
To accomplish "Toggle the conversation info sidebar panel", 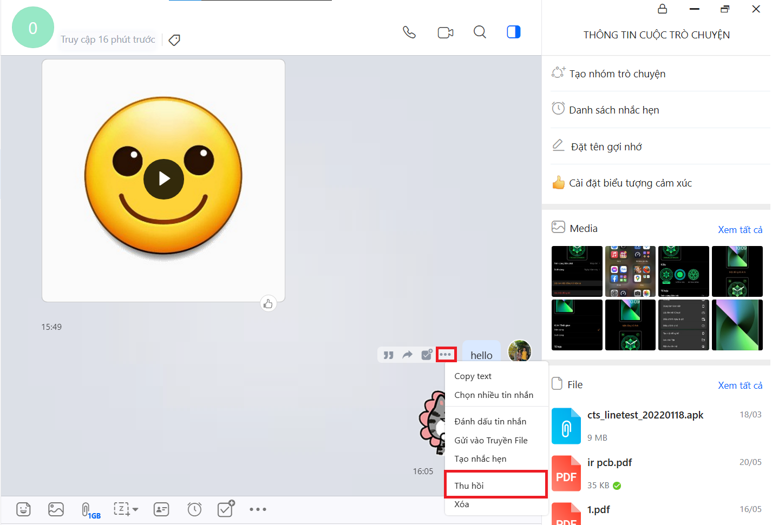I will [513, 32].
